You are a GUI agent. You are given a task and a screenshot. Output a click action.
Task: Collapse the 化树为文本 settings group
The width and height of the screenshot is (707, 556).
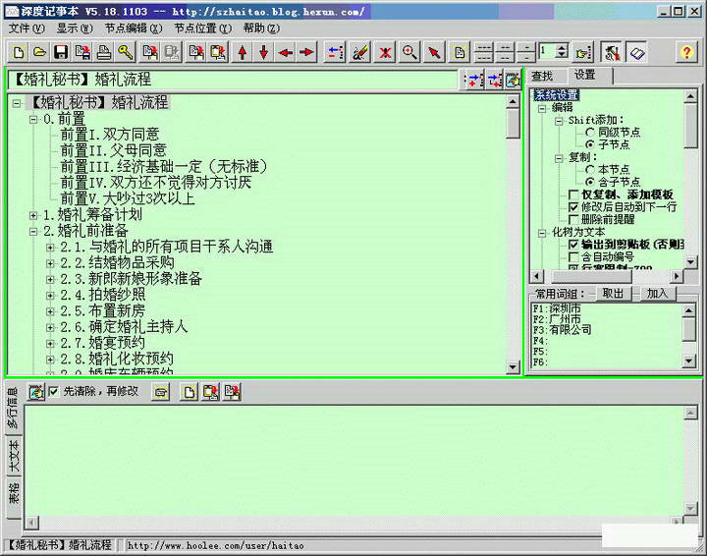(542, 233)
